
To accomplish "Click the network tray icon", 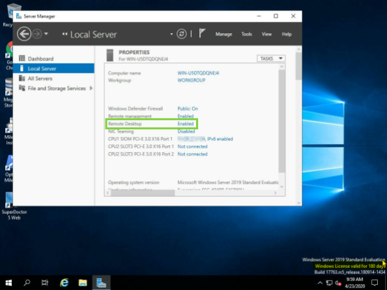I will (329, 283).
